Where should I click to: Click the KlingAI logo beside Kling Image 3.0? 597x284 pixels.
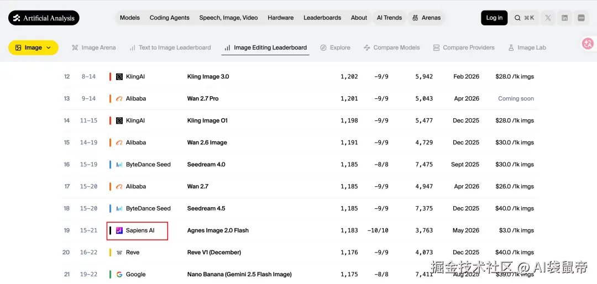coord(119,76)
